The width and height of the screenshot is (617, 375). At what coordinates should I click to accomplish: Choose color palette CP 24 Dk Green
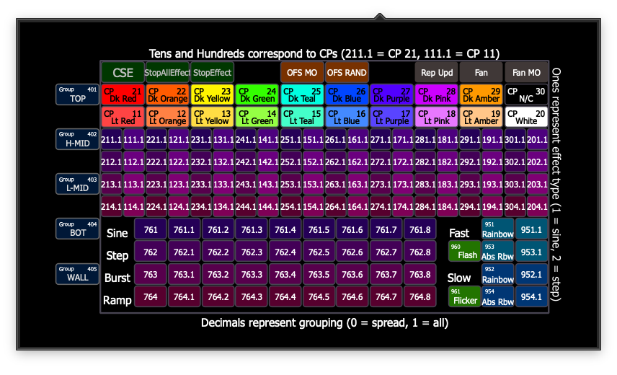(257, 95)
